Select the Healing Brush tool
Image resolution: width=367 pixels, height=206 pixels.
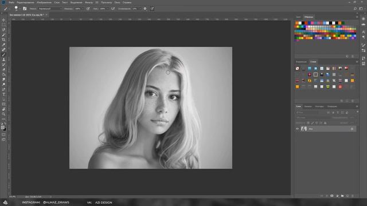3,50
